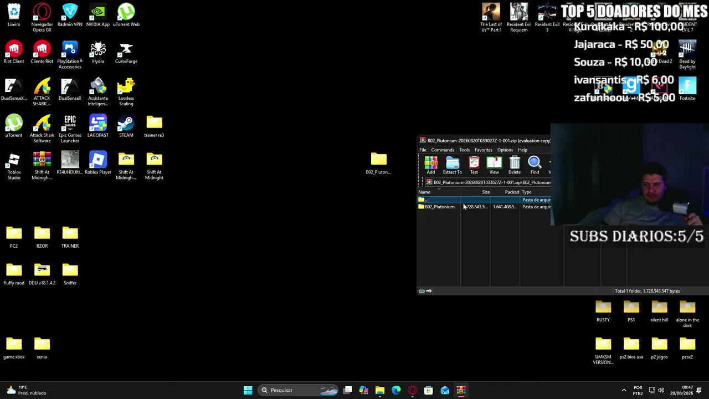
Task: Click the status text "Total 1 folder, 1.728.543.547 bytes"
Action: [x=647, y=291]
